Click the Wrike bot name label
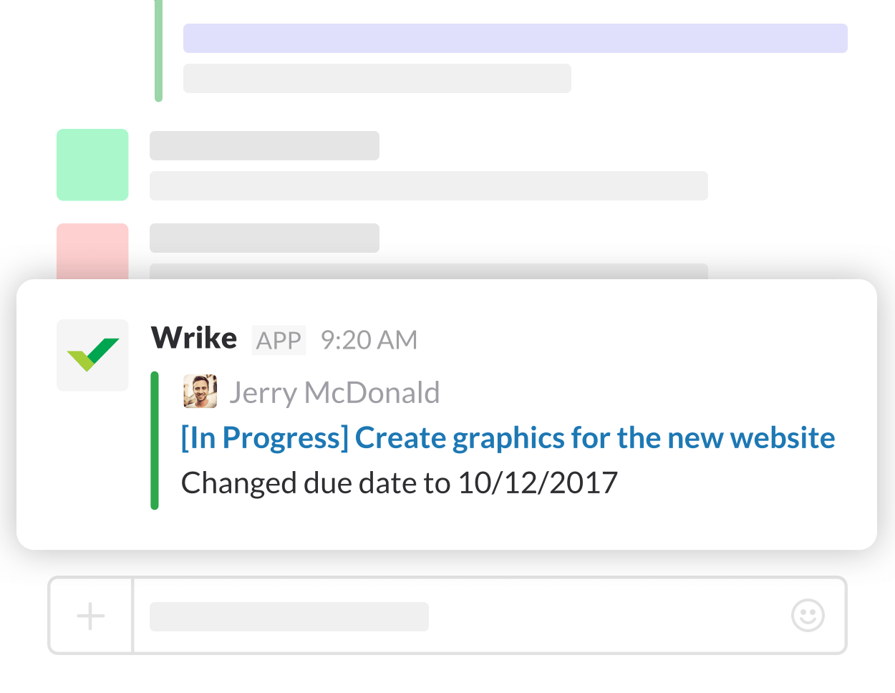This screenshot has width=895, height=693. point(194,338)
